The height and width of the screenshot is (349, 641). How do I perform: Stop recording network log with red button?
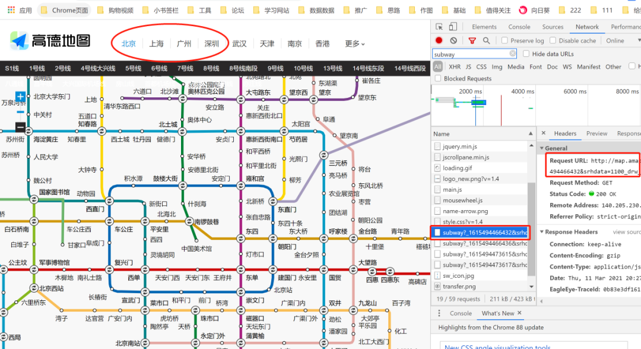tap(439, 40)
